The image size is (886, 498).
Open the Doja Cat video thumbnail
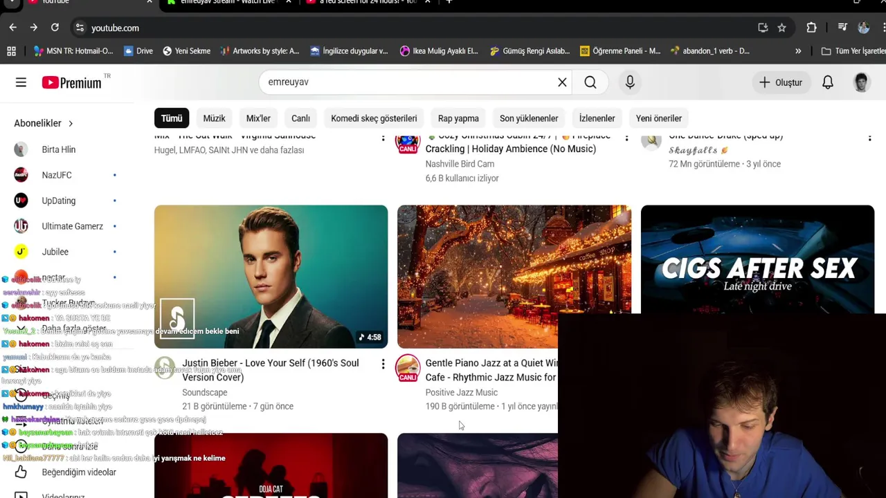click(271, 465)
